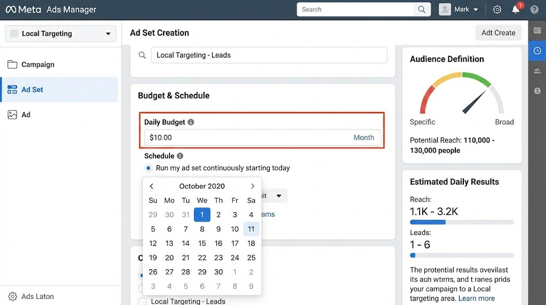Pick October 22 in the calendar
Image resolution: width=546 pixels, height=305 pixels.
202,258
